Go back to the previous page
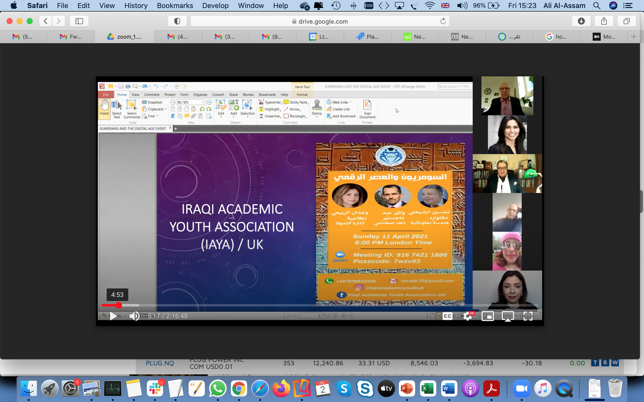The height and width of the screenshot is (402, 644). click(46, 21)
